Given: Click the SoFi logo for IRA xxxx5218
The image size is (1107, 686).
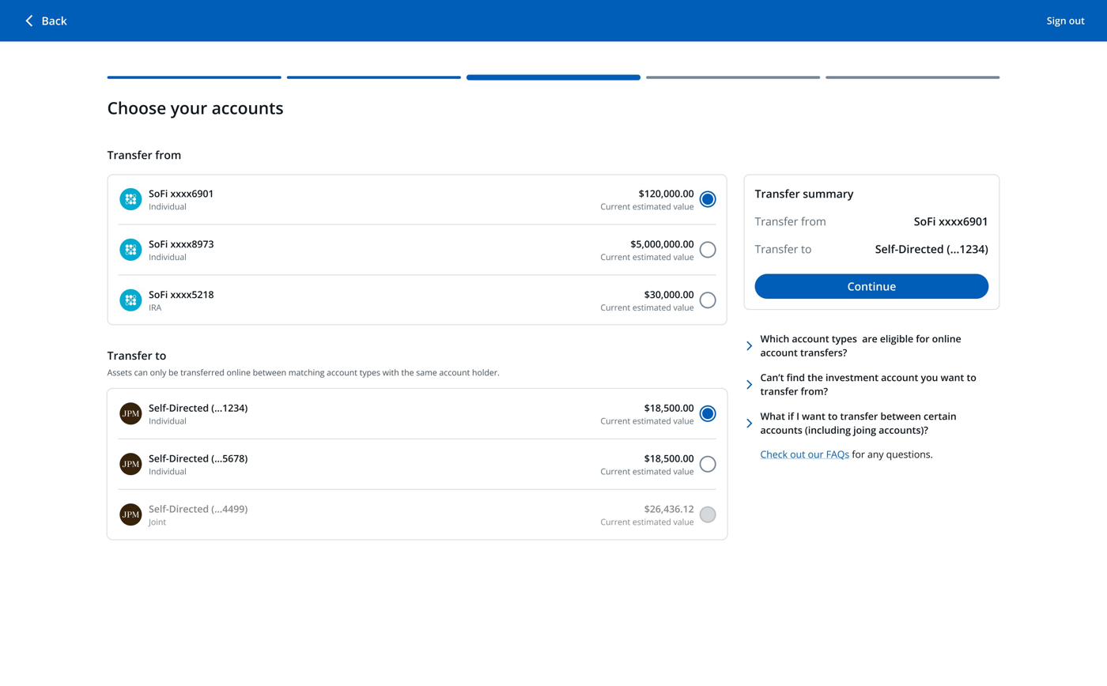Looking at the screenshot, I should 130,300.
